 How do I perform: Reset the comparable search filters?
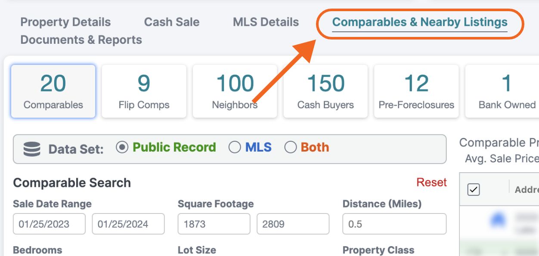point(431,182)
